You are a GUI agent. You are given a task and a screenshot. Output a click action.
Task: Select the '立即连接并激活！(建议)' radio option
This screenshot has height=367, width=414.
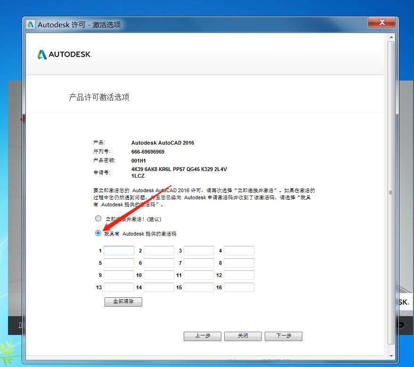98,219
